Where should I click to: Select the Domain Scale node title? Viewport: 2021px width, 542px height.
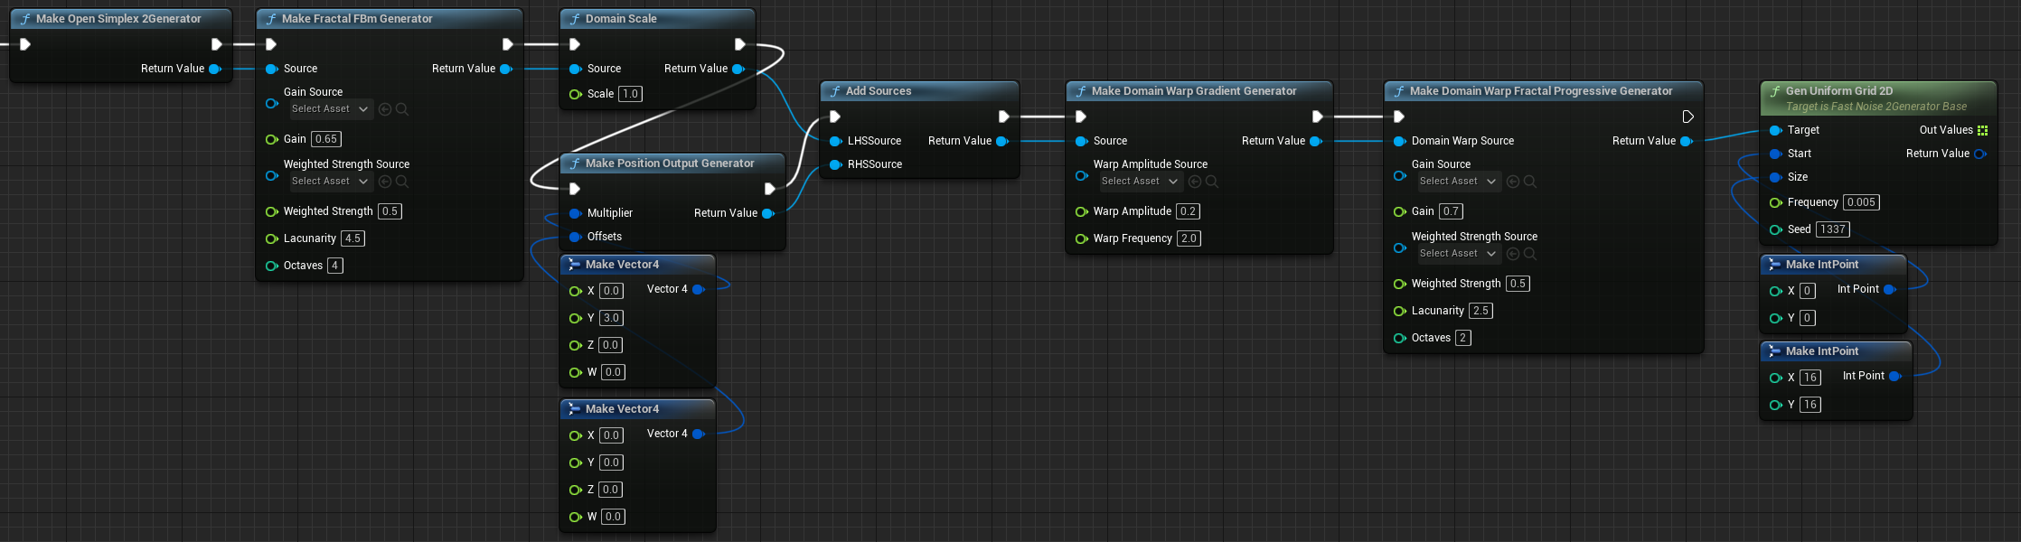click(x=621, y=19)
